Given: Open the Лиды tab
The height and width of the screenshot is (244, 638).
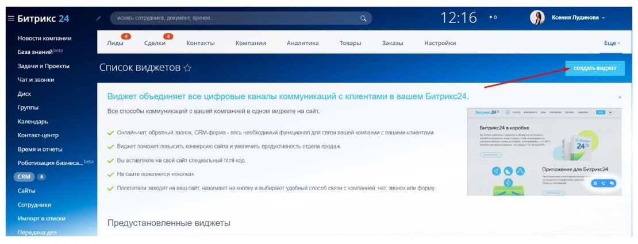Looking at the screenshot, I should tap(115, 43).
